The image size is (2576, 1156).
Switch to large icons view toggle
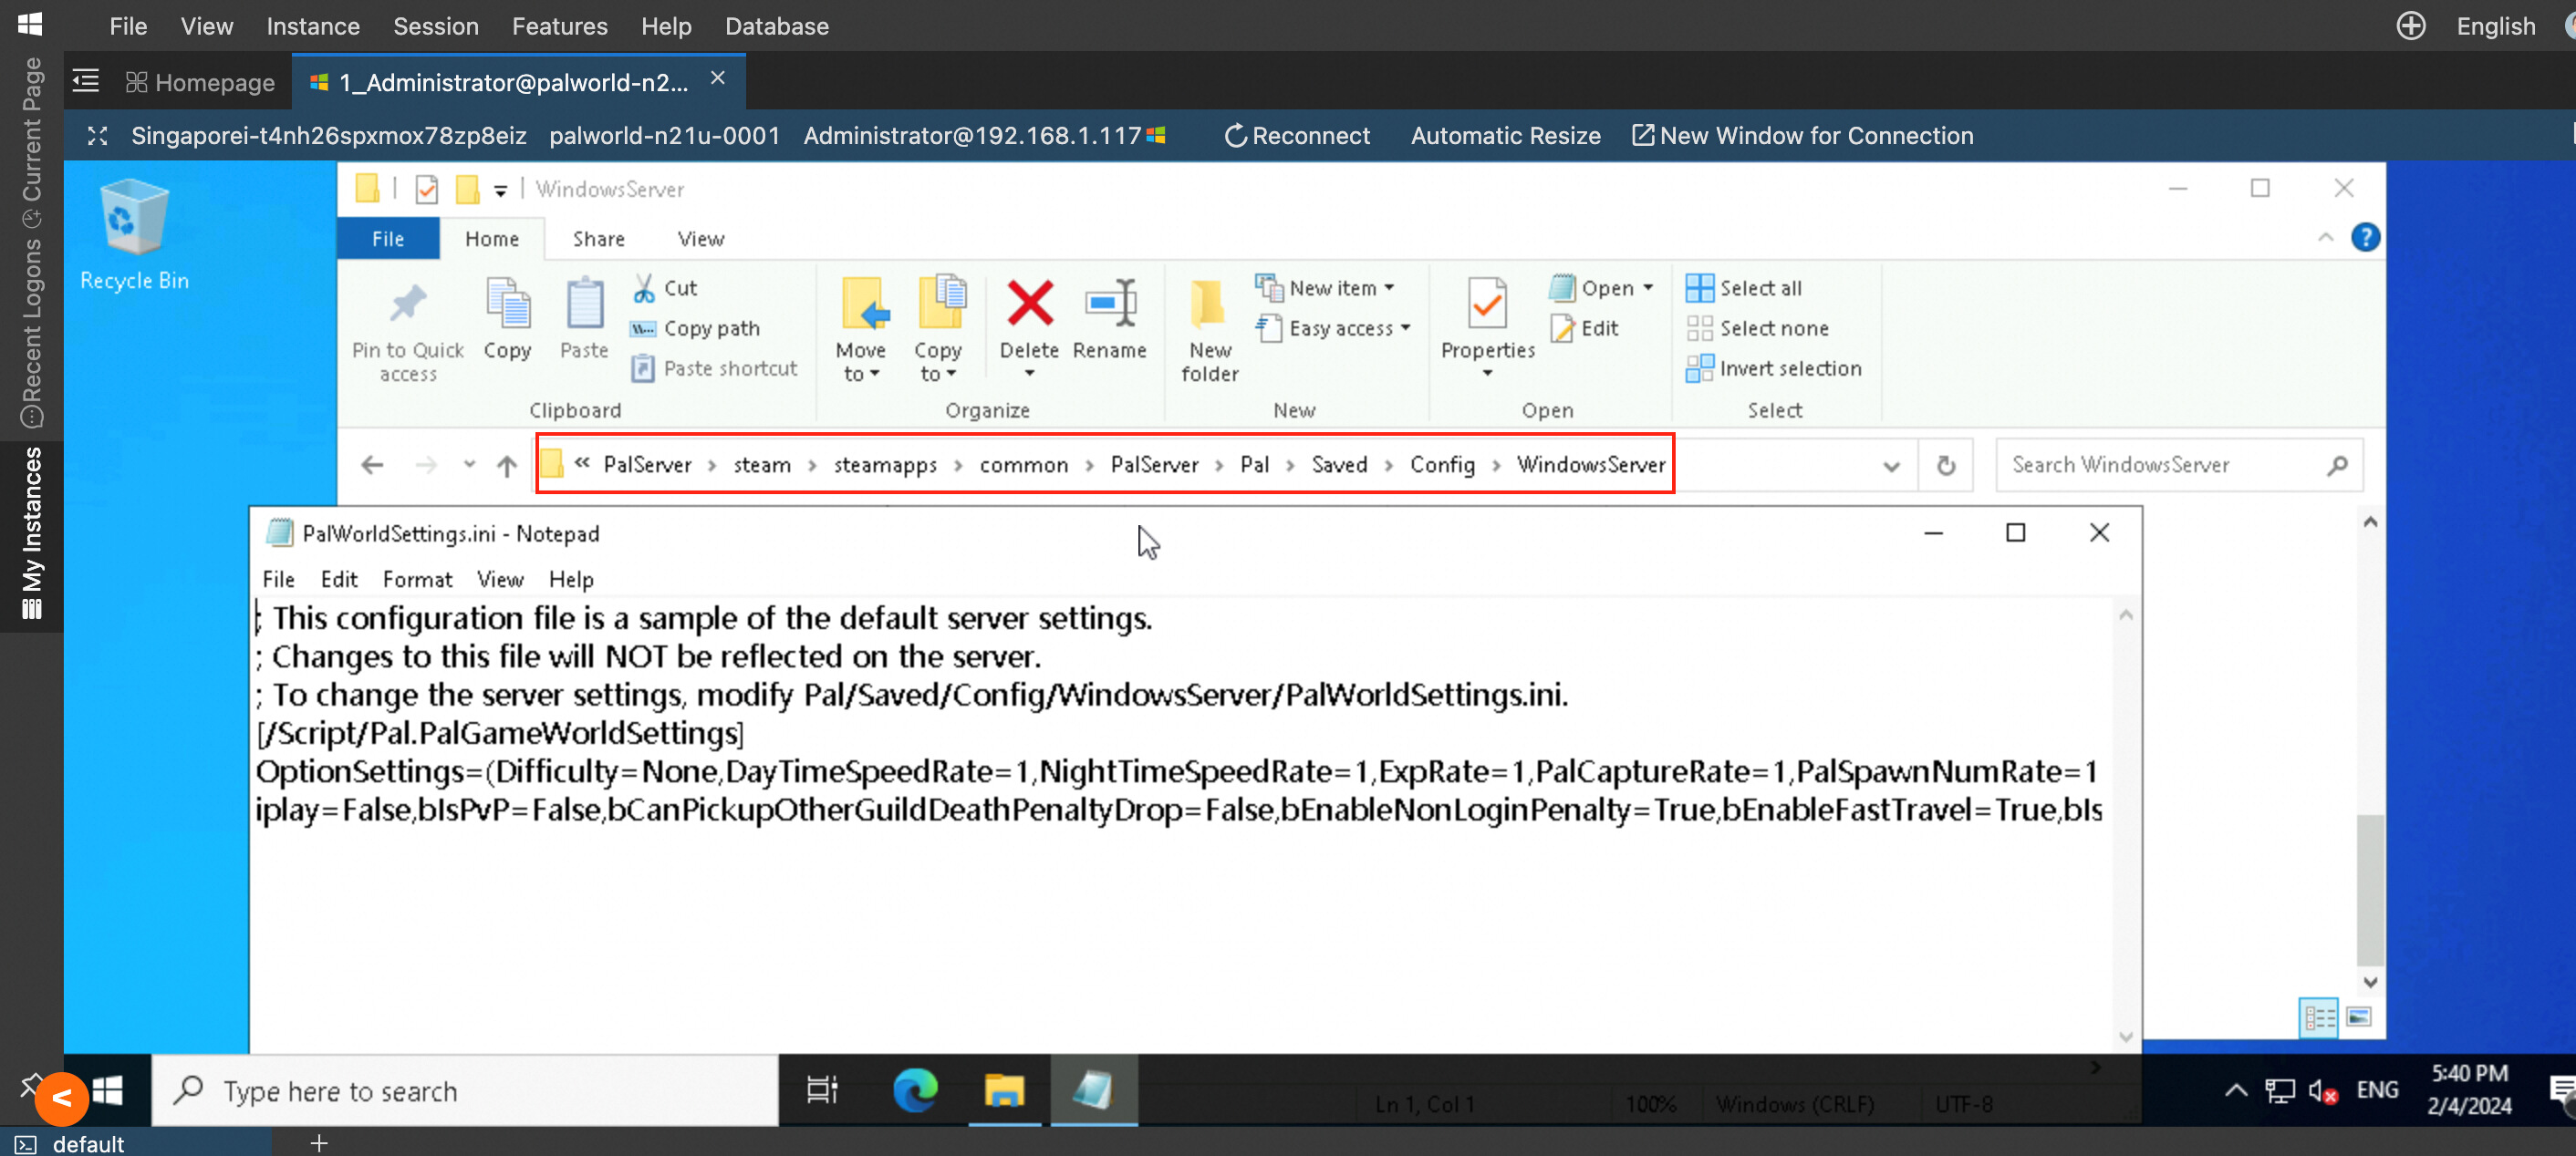[2358, 1017]
